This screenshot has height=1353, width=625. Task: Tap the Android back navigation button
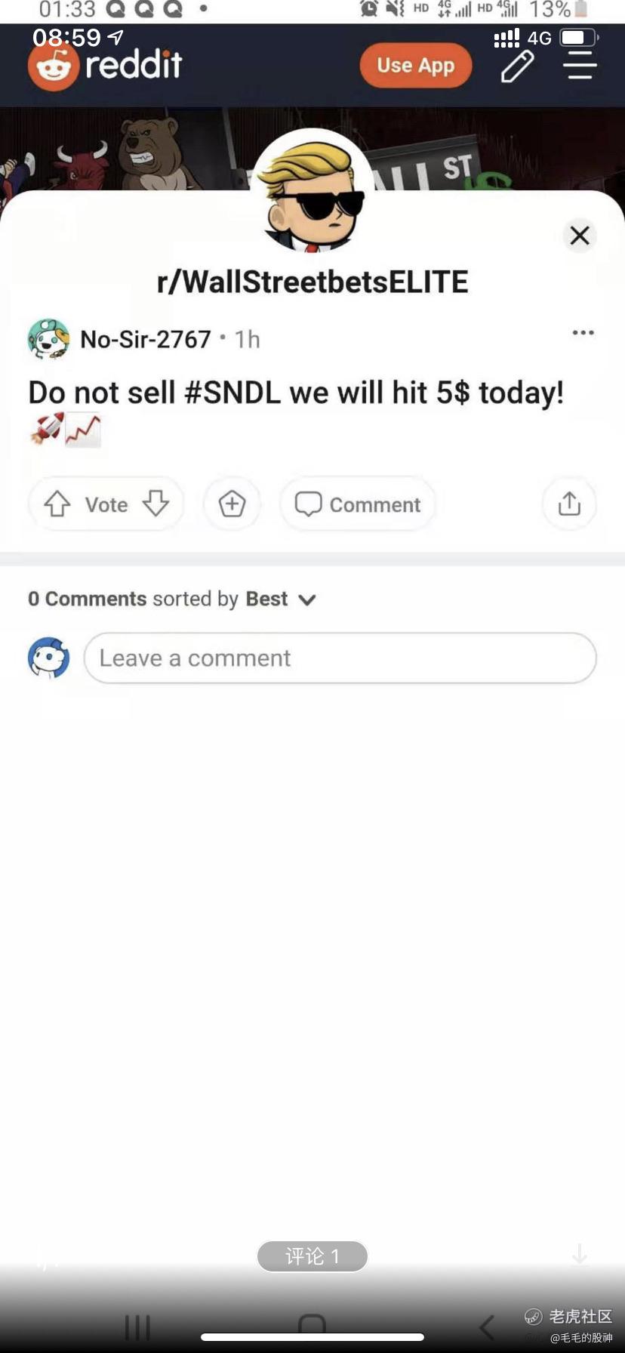click(x=488, y=1327)
